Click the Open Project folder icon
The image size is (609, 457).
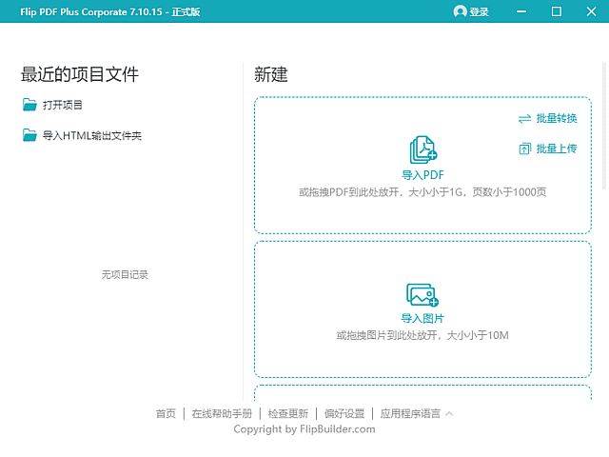(29, 105)
